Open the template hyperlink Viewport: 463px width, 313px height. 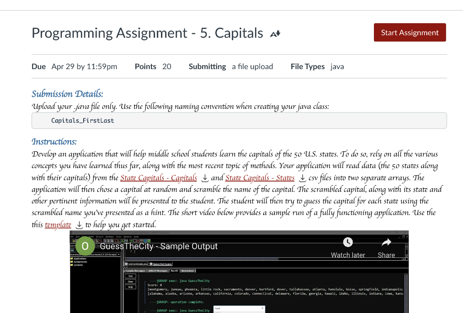pos(58,224)
